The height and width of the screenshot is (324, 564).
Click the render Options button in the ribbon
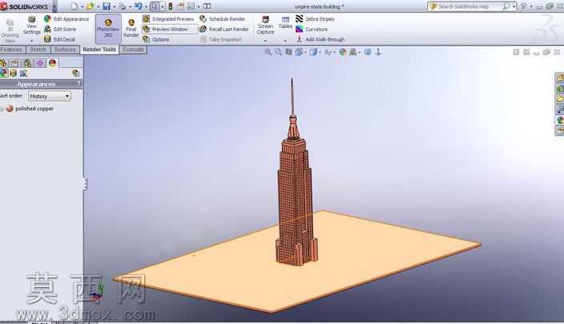156,39
